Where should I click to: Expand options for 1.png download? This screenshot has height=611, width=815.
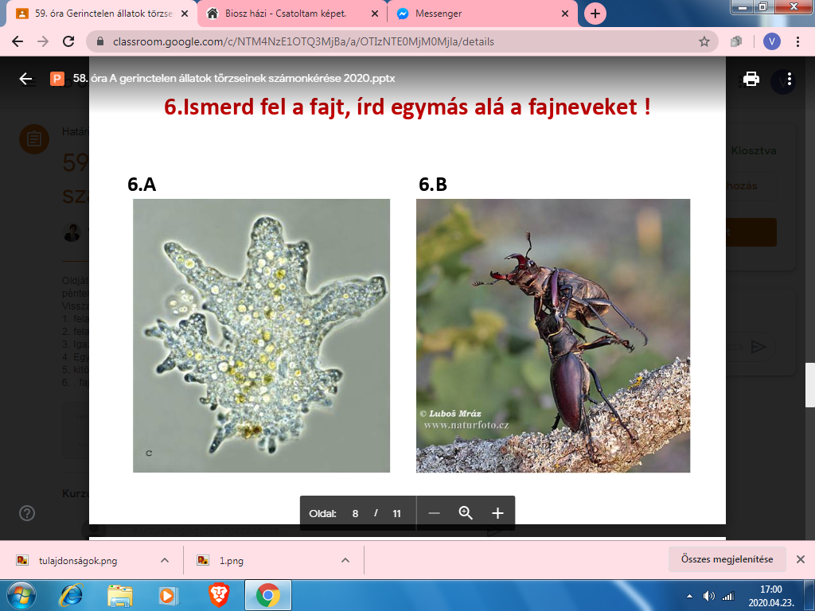click(345, 560)
